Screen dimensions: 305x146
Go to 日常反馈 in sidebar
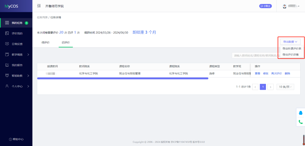click(17, 44)
